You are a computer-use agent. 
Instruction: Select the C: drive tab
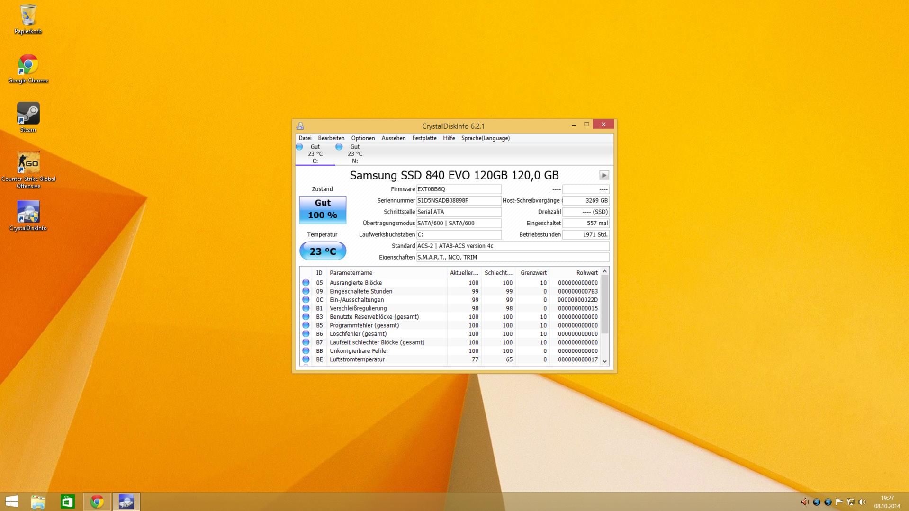tap(315, 154)
